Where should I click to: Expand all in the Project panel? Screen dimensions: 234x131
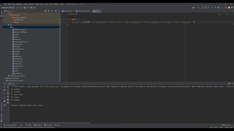pos(49,11)
